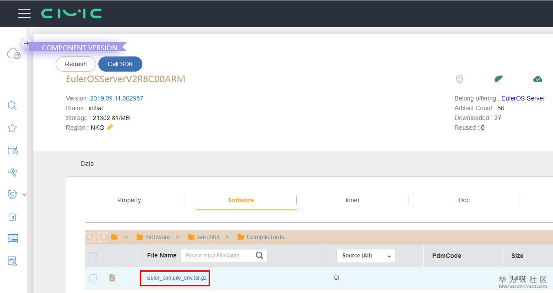The image size is (553, 293).
Task: Click the shield security icon
Action: pos(460,79)
